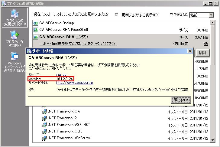Select CA ARCserve RHA PowerShell row
Image resolution: width=220 pixels, height=147 pixels.
121,30
